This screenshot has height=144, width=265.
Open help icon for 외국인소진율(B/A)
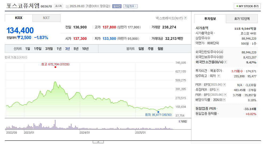click(225, 62)
